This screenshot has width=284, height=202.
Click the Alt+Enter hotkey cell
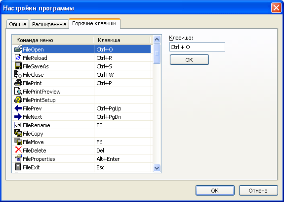click(122, 159)
